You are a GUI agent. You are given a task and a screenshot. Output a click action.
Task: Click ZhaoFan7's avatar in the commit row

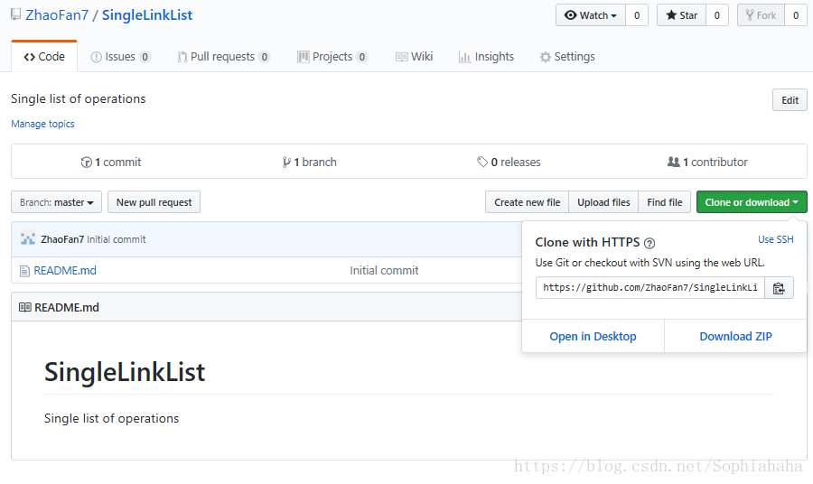28,239
